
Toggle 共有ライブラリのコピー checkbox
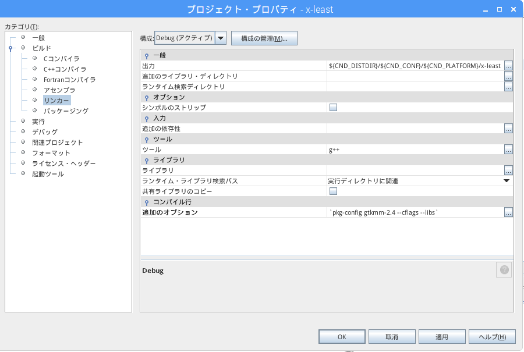click(334, 191)
